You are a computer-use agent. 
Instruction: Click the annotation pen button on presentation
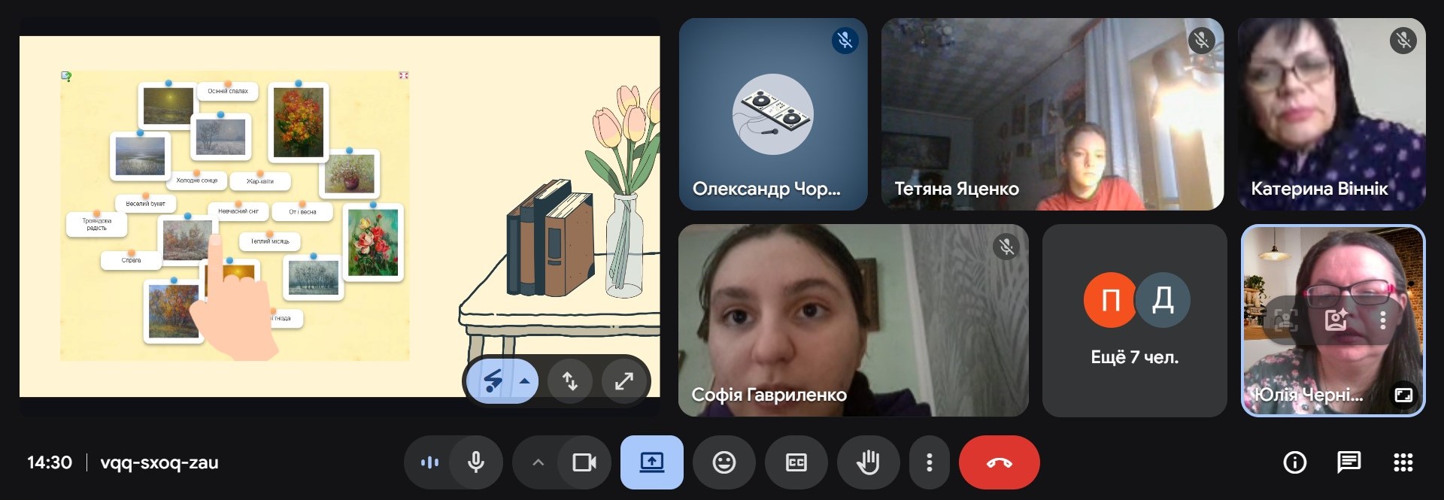coord(493,381)
